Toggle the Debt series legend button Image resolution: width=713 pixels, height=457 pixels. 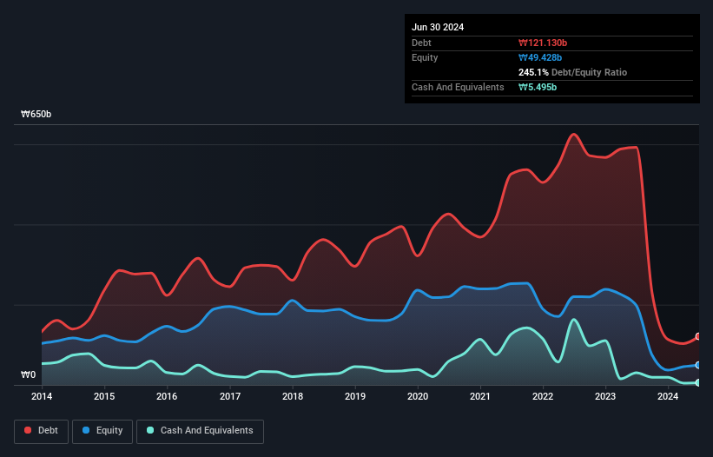pyautogui.click(x=42, y=431)
